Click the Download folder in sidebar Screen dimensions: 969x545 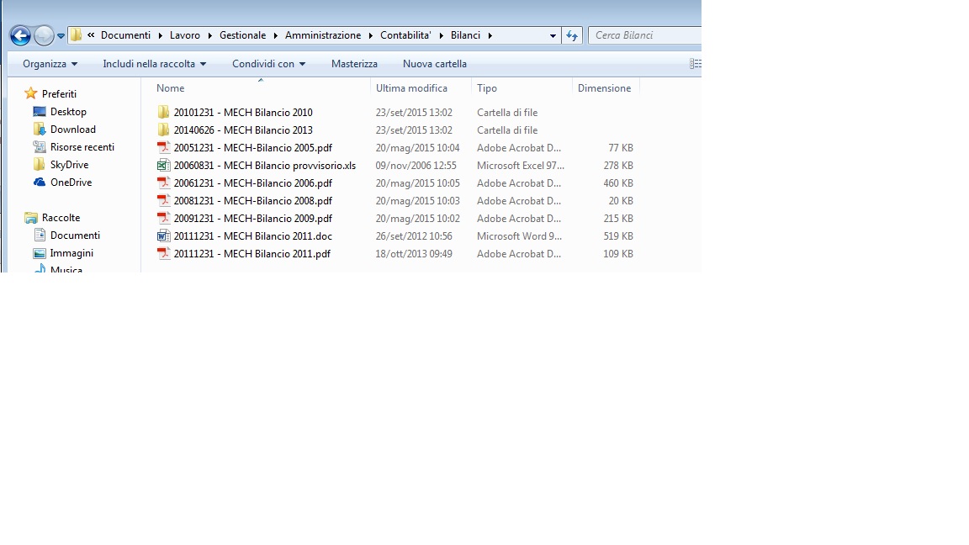pos(72,130)
